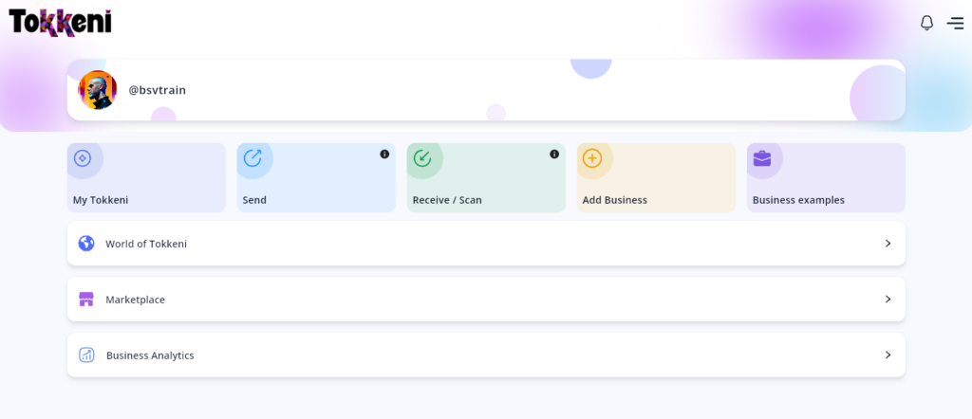
Task: Click the My Tokkeni diamond icon
Action: click(83, 158)
